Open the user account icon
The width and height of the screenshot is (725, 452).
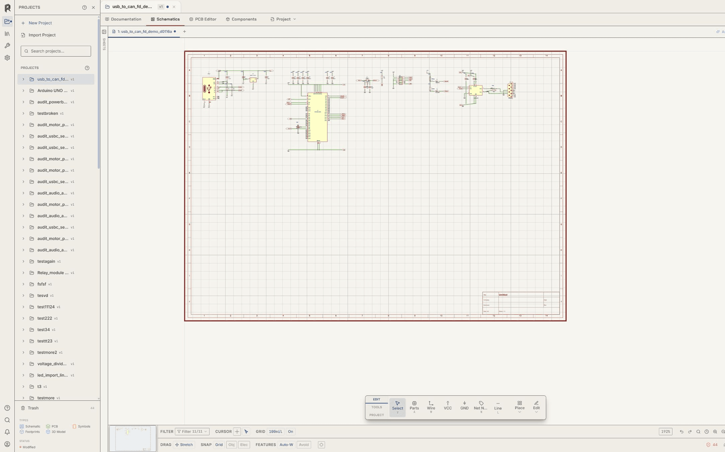pos(7,444)
